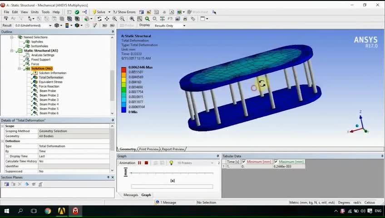Select Force Reaction in the outline

pyautogui.click(x=49, y=86)
